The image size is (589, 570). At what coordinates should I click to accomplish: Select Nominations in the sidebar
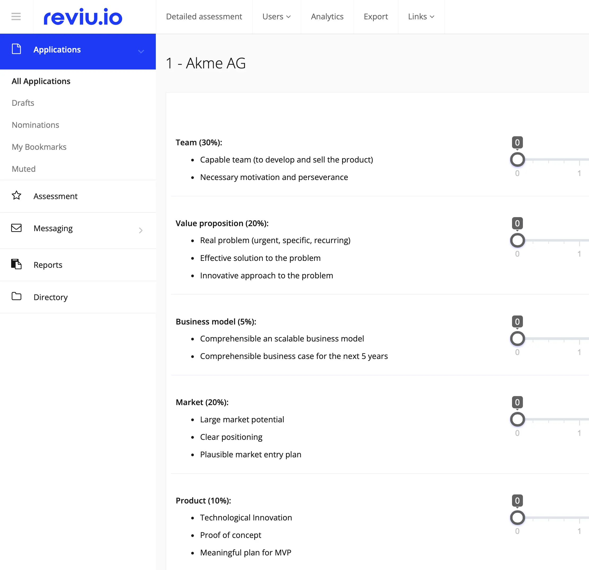[x=36, y=125]
